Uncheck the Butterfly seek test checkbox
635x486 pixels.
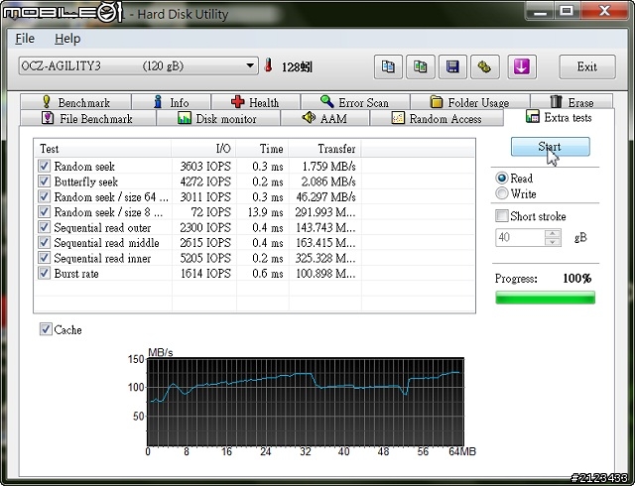[44, 182]
